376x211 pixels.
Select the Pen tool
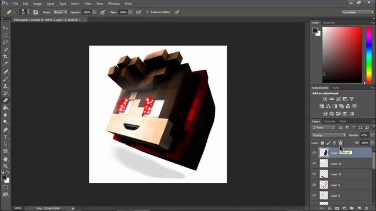coord(5,130)
